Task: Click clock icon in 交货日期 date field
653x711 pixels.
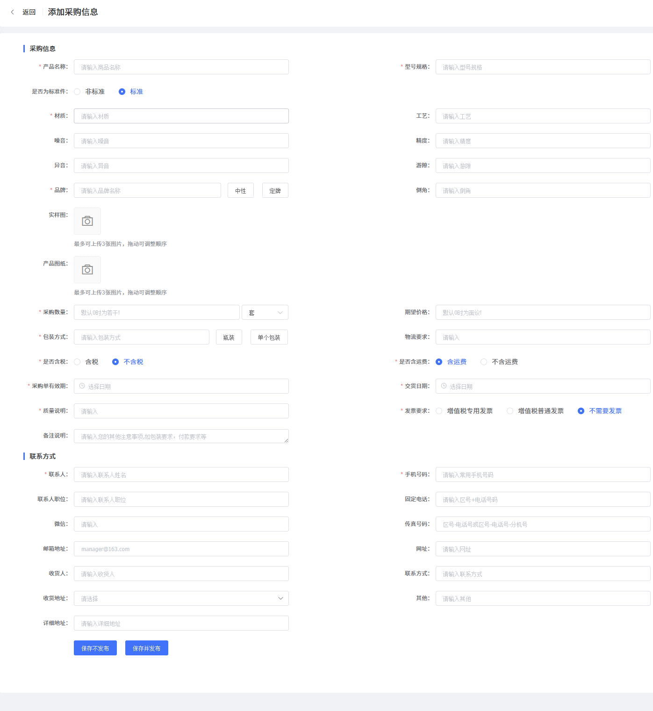Action: (444, 386)
